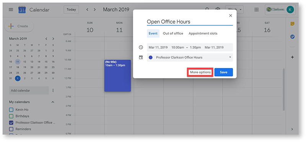Click More options in dialog

(x=200, y=72)
